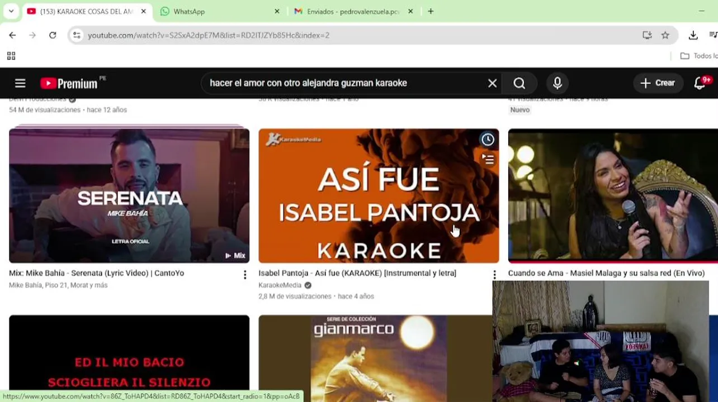
Task: Start voice search with microphone icon
Action: click(x=557, y=83)
